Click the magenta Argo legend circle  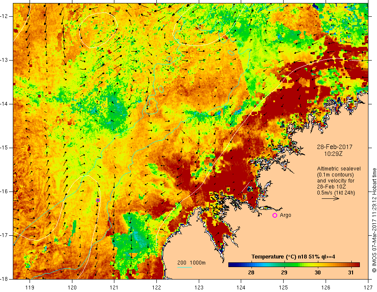[275, 215]
